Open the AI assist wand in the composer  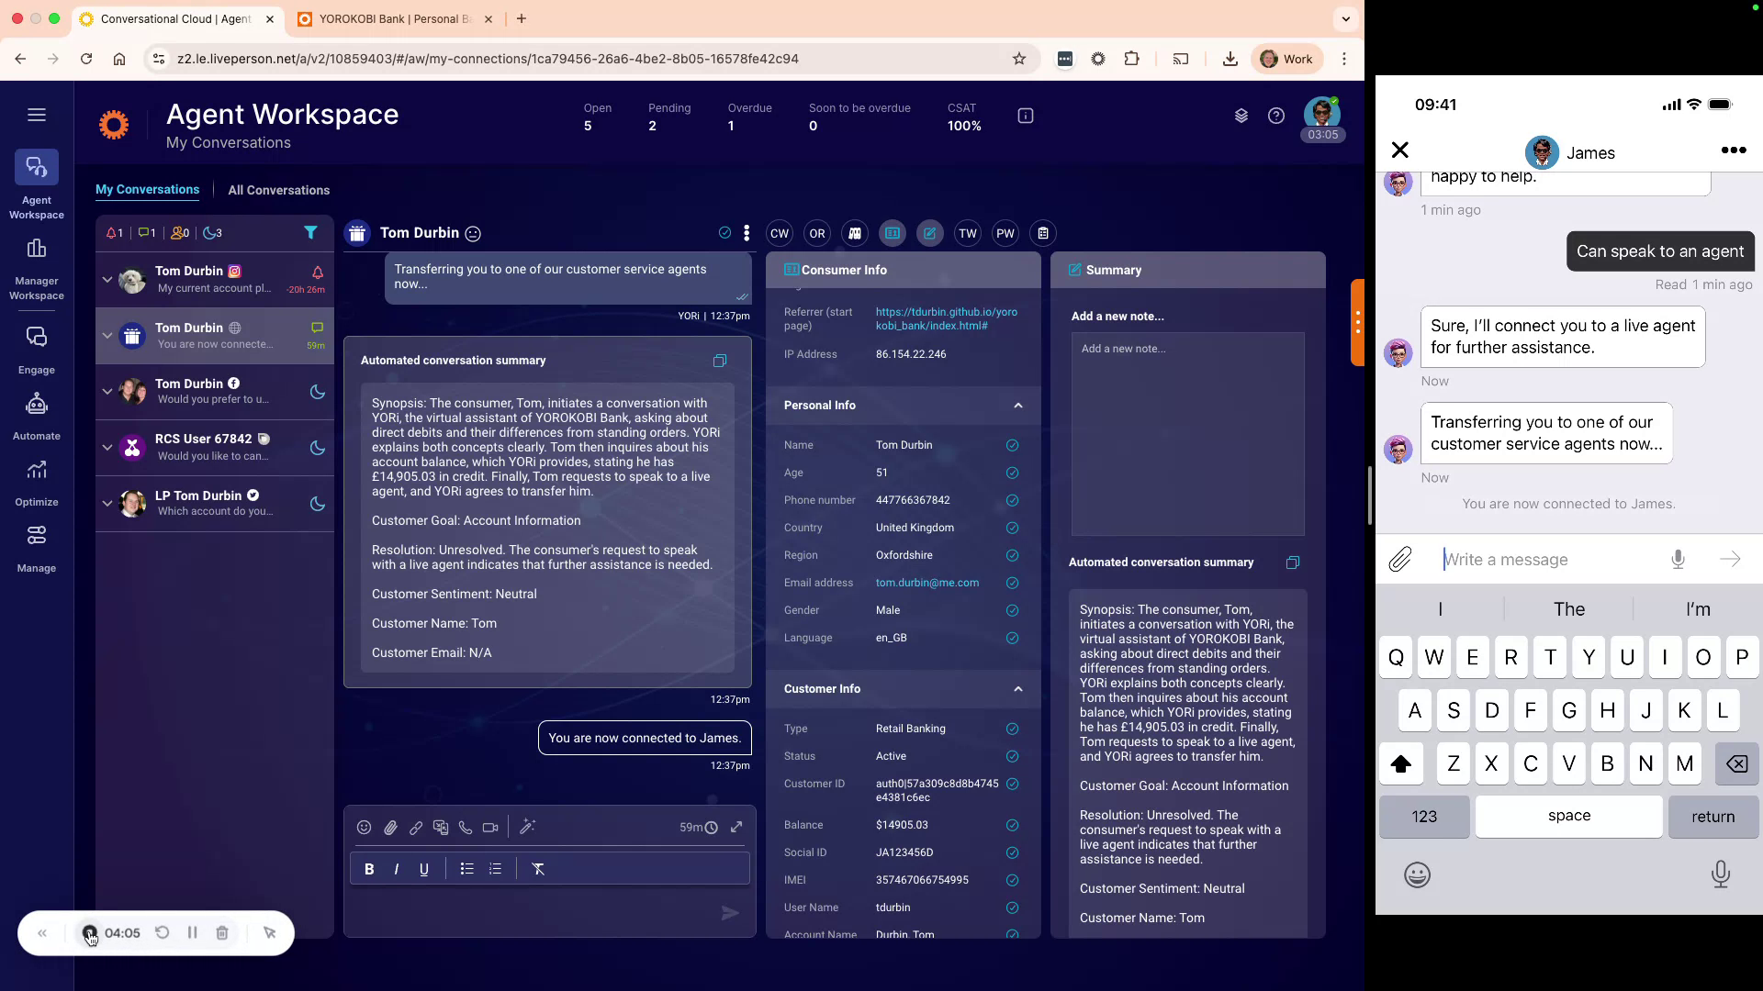click(x=527, y=827)
